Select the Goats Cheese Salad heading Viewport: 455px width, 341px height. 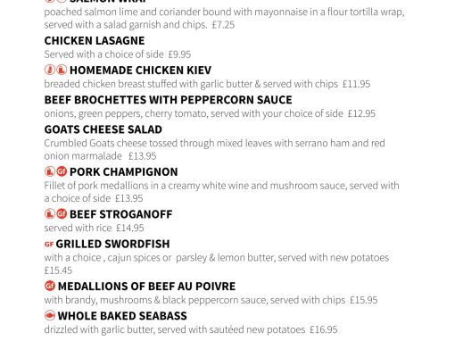(x=103, y=129)
